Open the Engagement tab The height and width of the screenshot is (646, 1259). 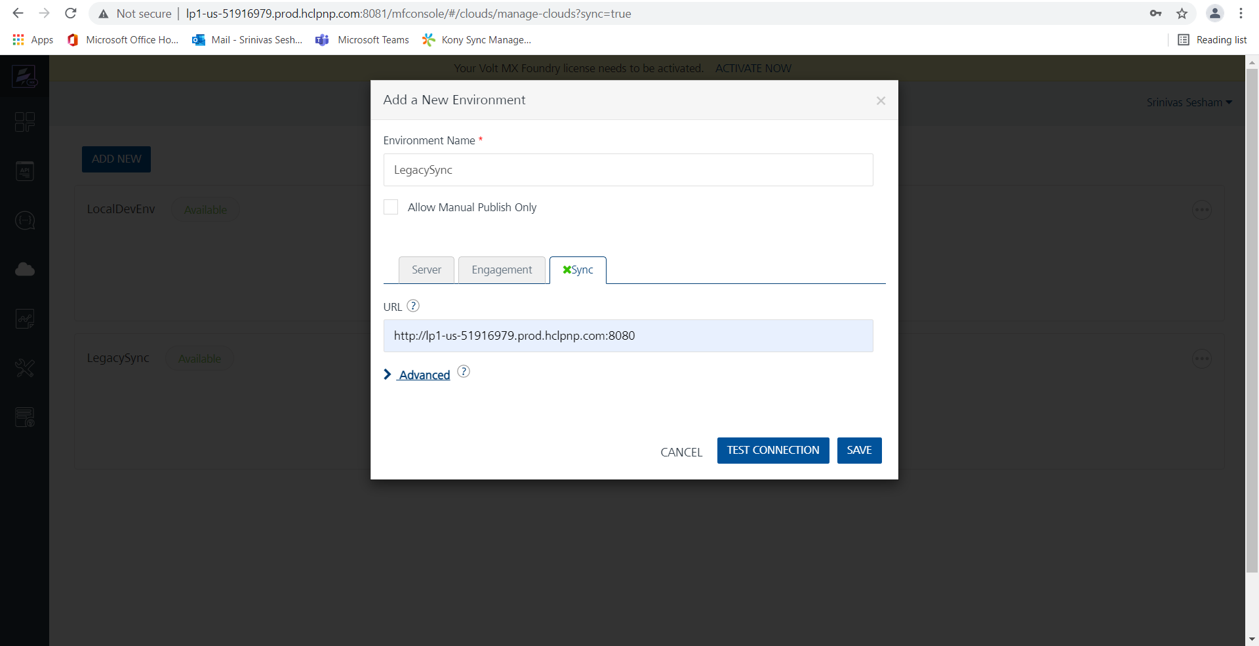click(502, 270)
